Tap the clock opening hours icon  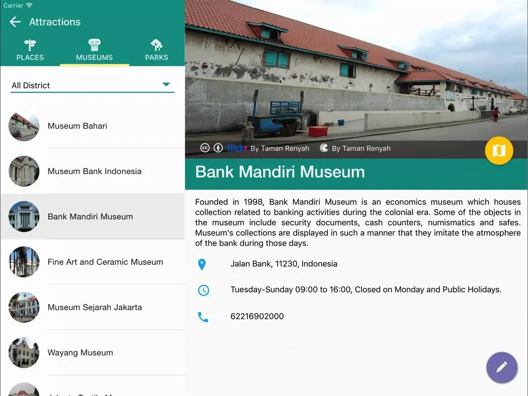(204, 290)
